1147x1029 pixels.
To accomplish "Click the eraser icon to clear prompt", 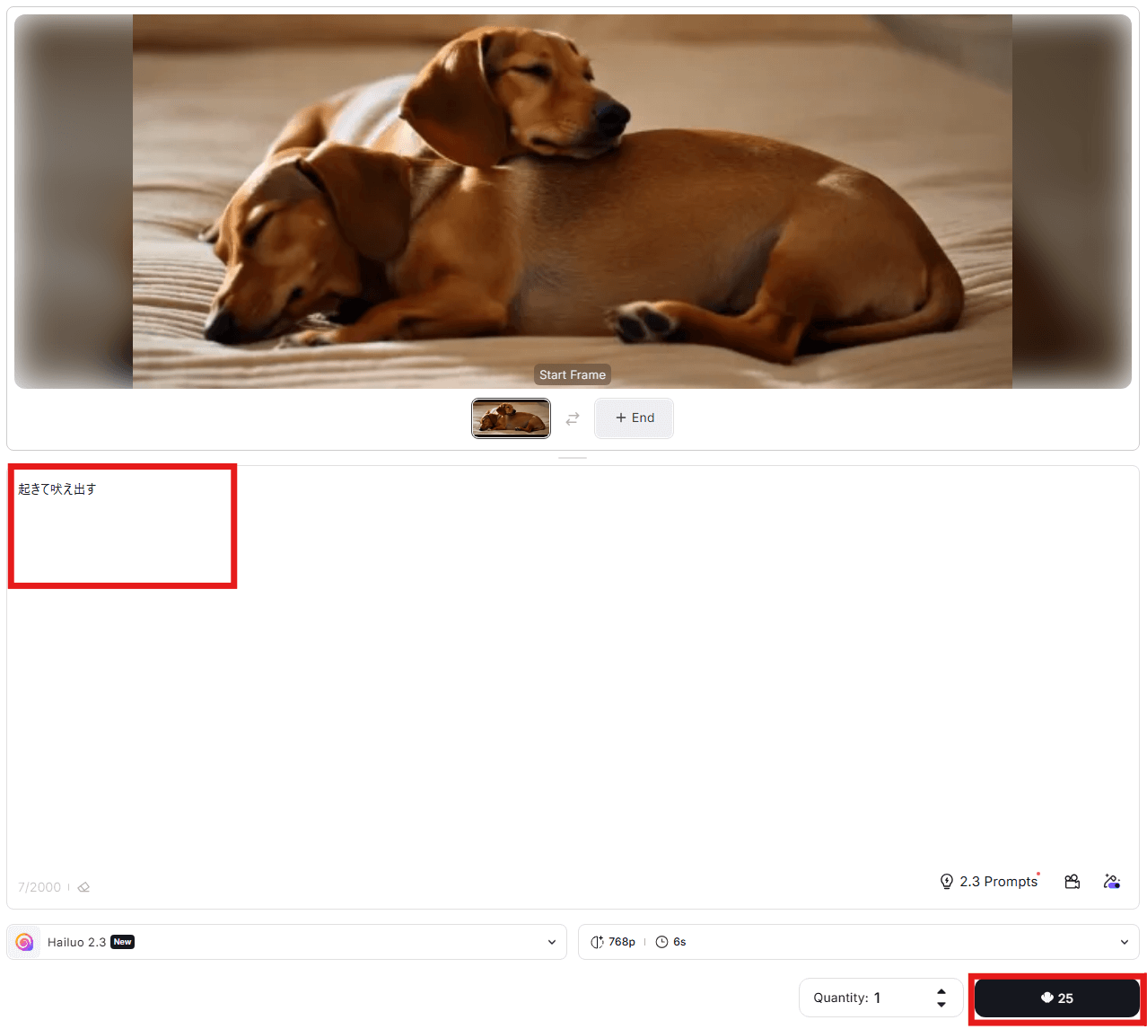I will 83,887.
